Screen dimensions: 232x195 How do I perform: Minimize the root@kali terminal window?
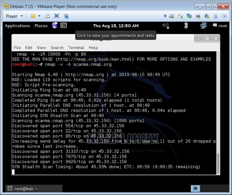pyautogui.click(x=198, y=39)
